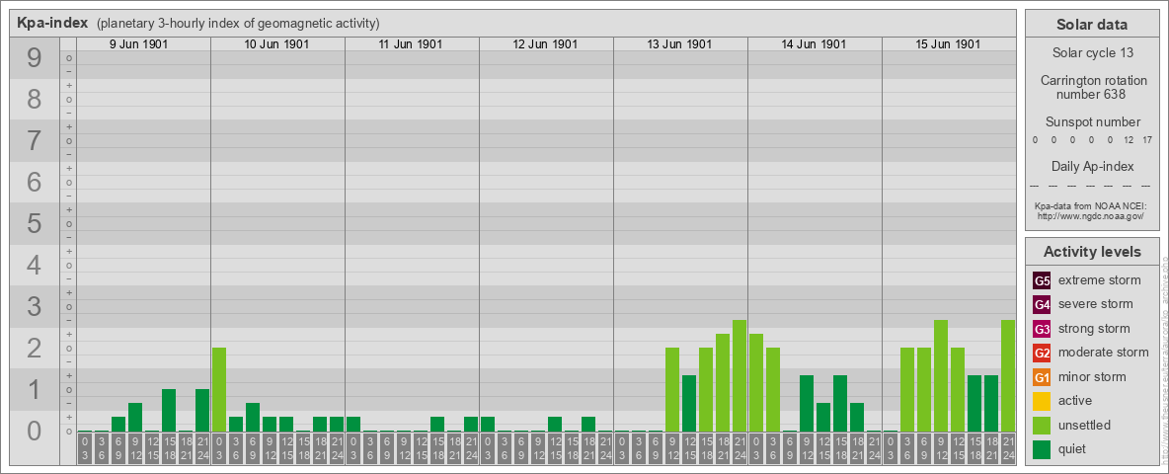
Task: Click the 10 Jun 6–9h dark green bar
Action: pyautogui.click(x=253, y=418)
